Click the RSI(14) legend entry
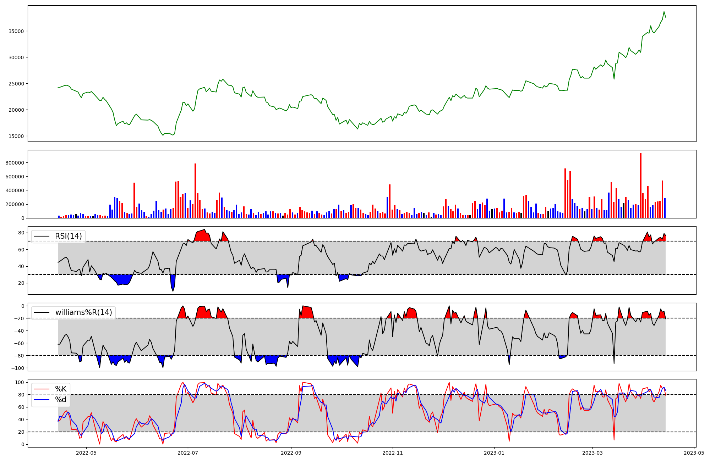Screen dimensions: 710x461 [68, 236]
